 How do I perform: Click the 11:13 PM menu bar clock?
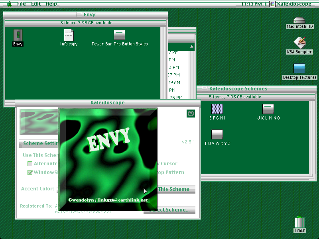click(x=252, y=4)
